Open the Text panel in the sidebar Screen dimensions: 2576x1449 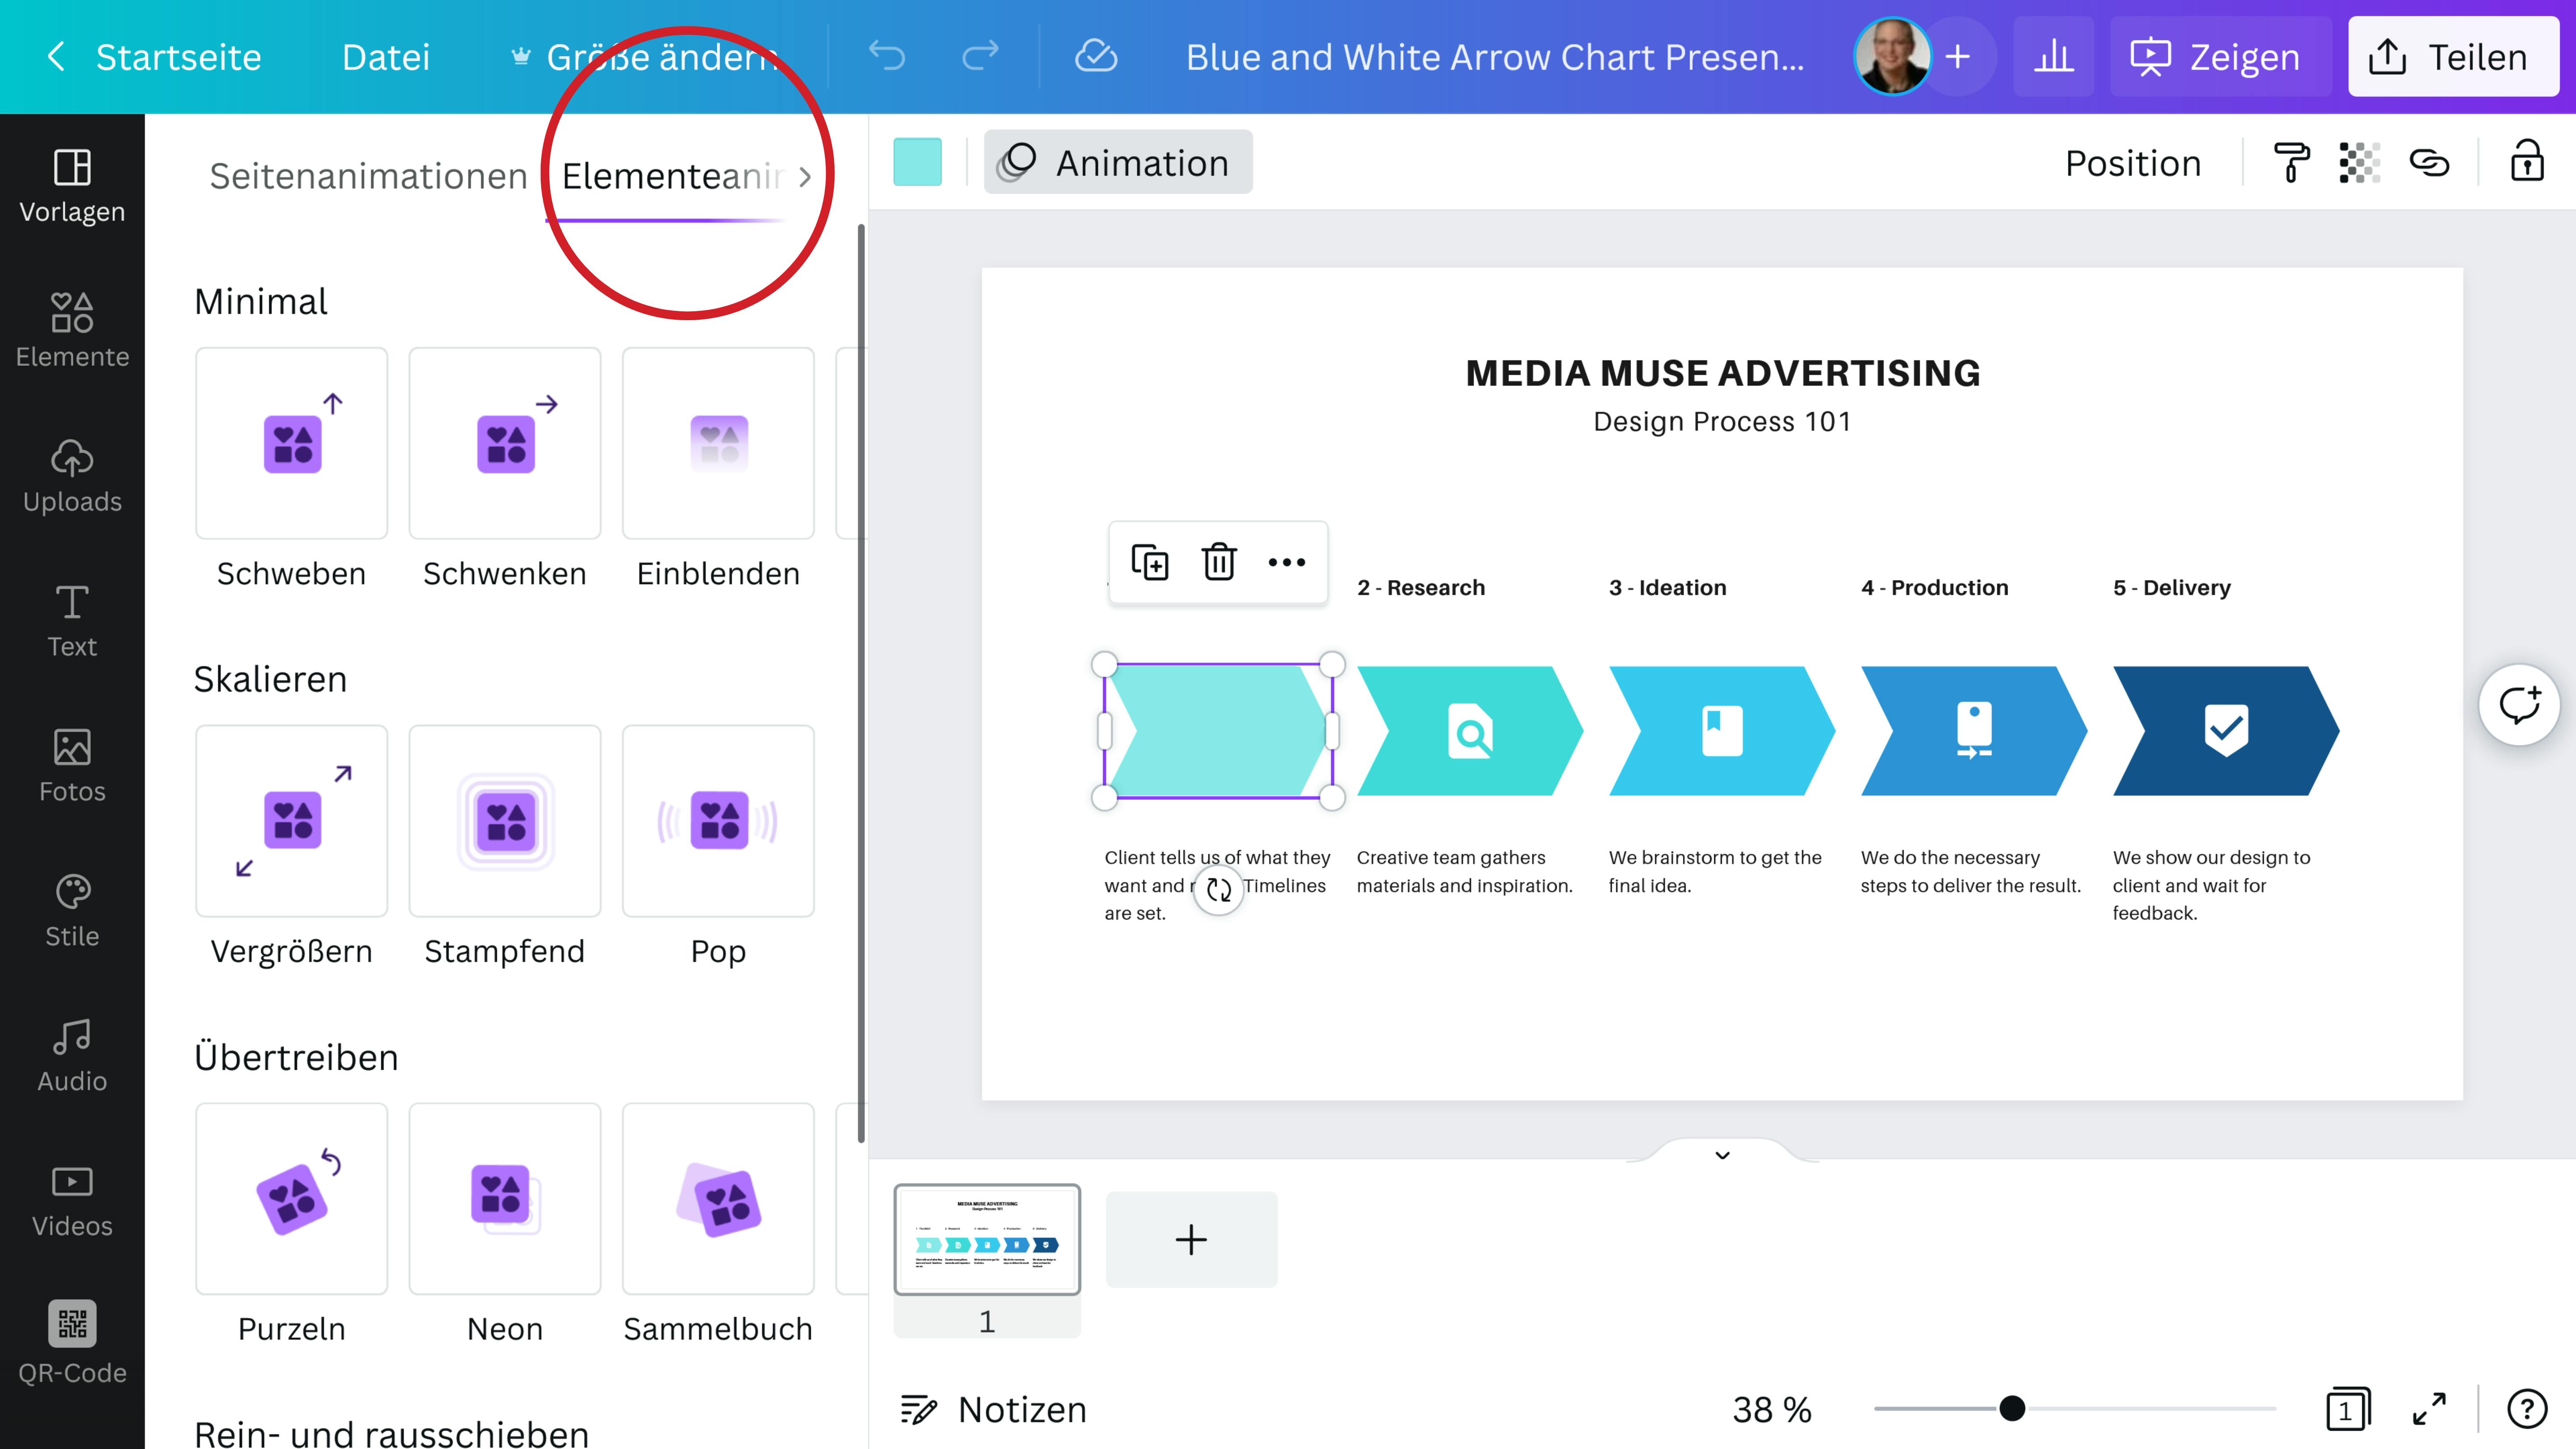(71, 620)
